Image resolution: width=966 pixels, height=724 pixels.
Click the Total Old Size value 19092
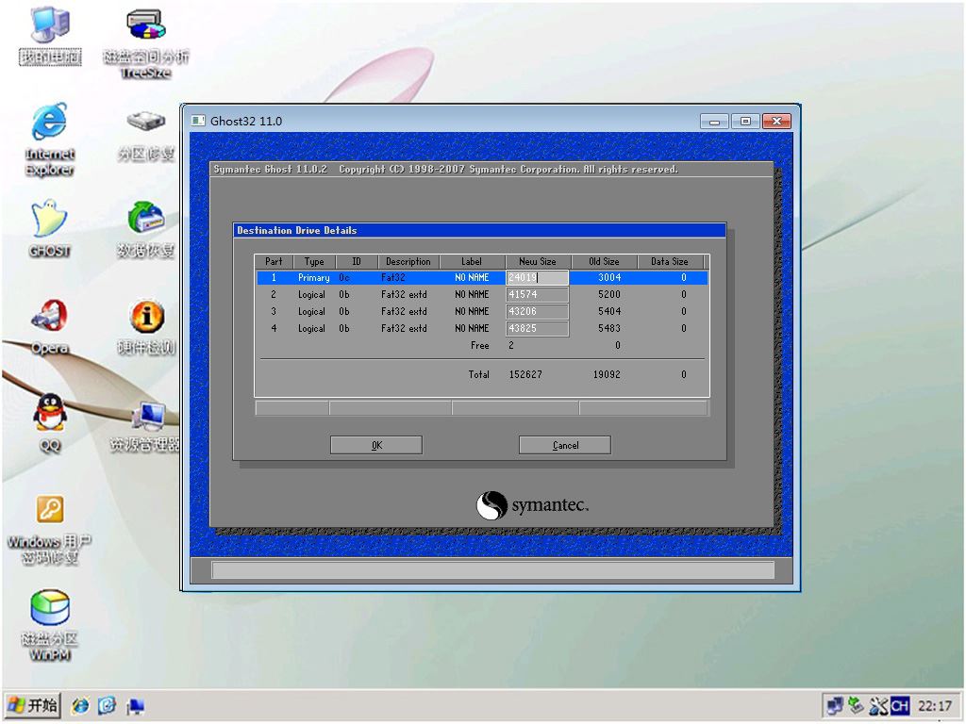(607, 374)
